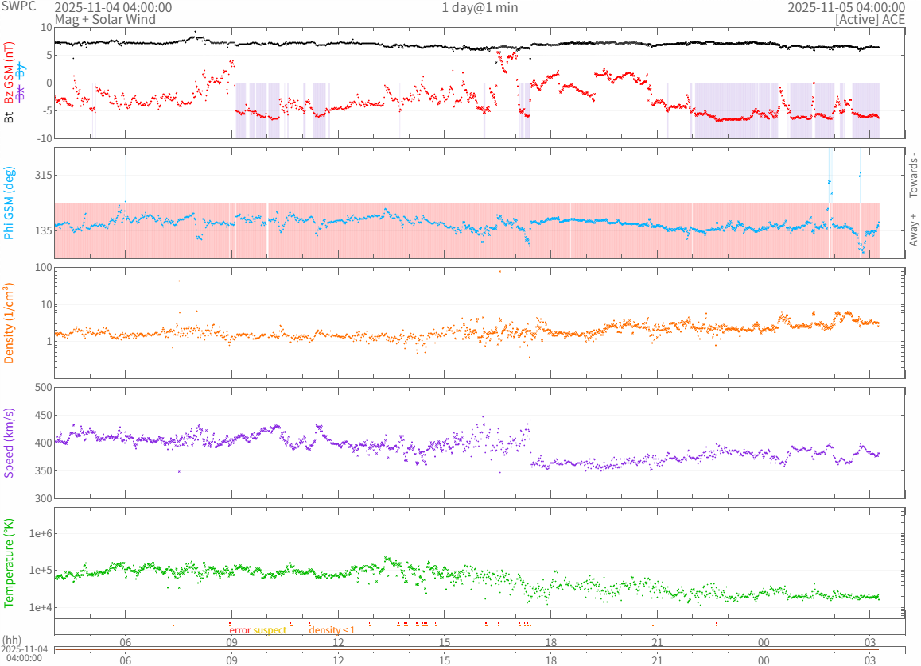Click the 'Away +' sector label

pyautogui.click(x=914, y=230)
